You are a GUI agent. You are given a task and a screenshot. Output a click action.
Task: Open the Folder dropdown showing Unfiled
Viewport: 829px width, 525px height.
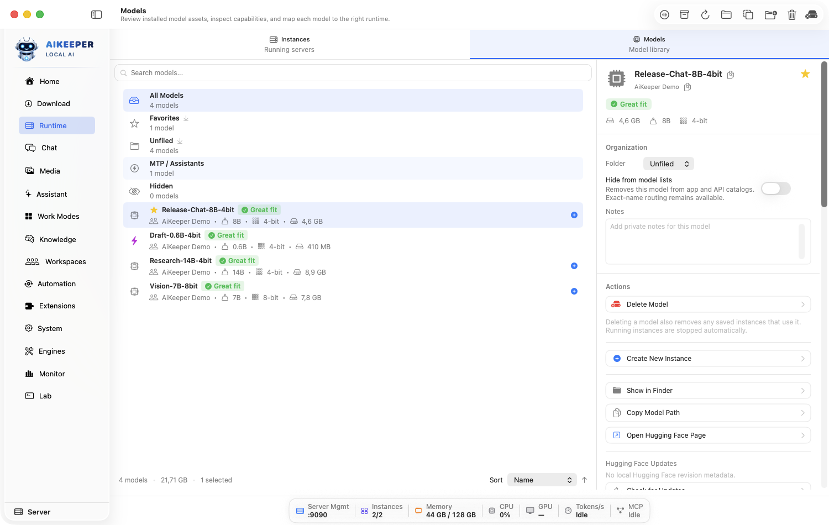tap(669, 164)
